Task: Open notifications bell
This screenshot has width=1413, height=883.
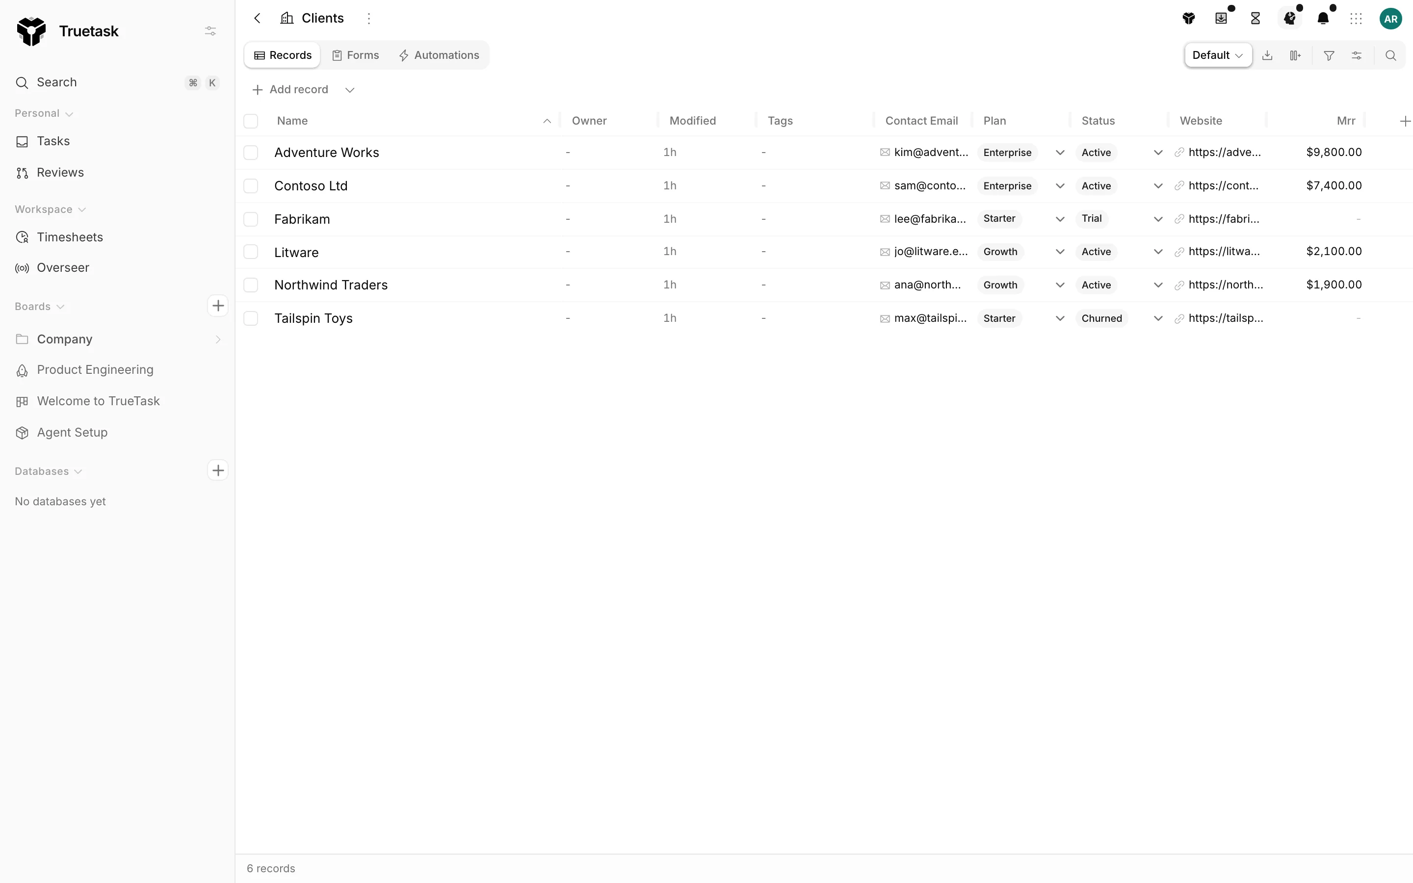Action: tap(1323, 19)
